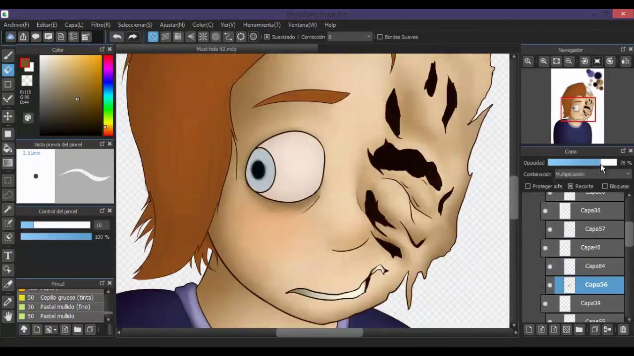This screenshot has height=356, width=634.
Task: Toggle the Recorte checkbox
Action: [571, 186]
